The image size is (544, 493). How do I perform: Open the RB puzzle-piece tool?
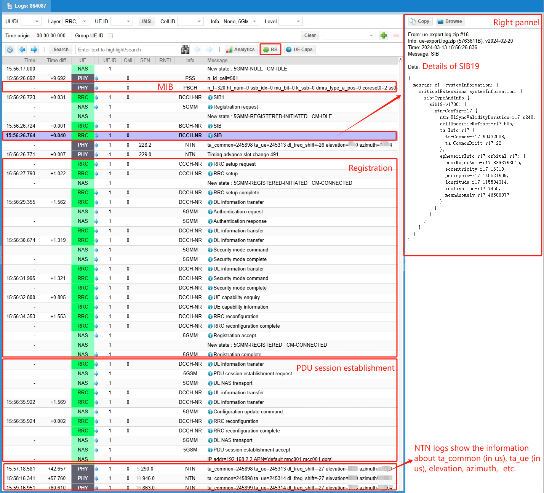coord(270,50)
